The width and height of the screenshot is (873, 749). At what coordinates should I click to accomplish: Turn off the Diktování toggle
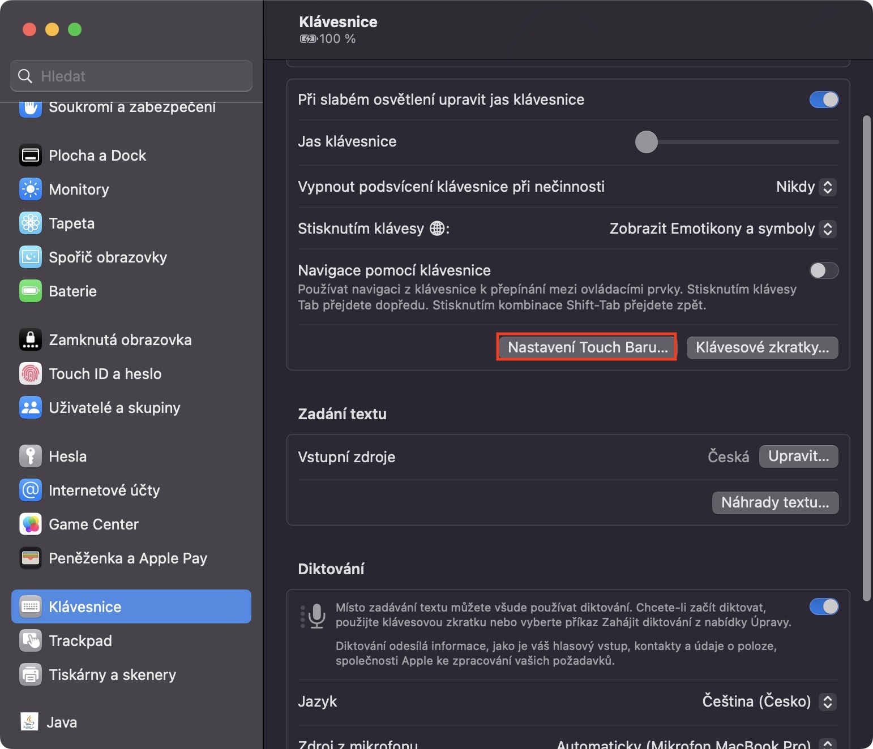(824, 606)
